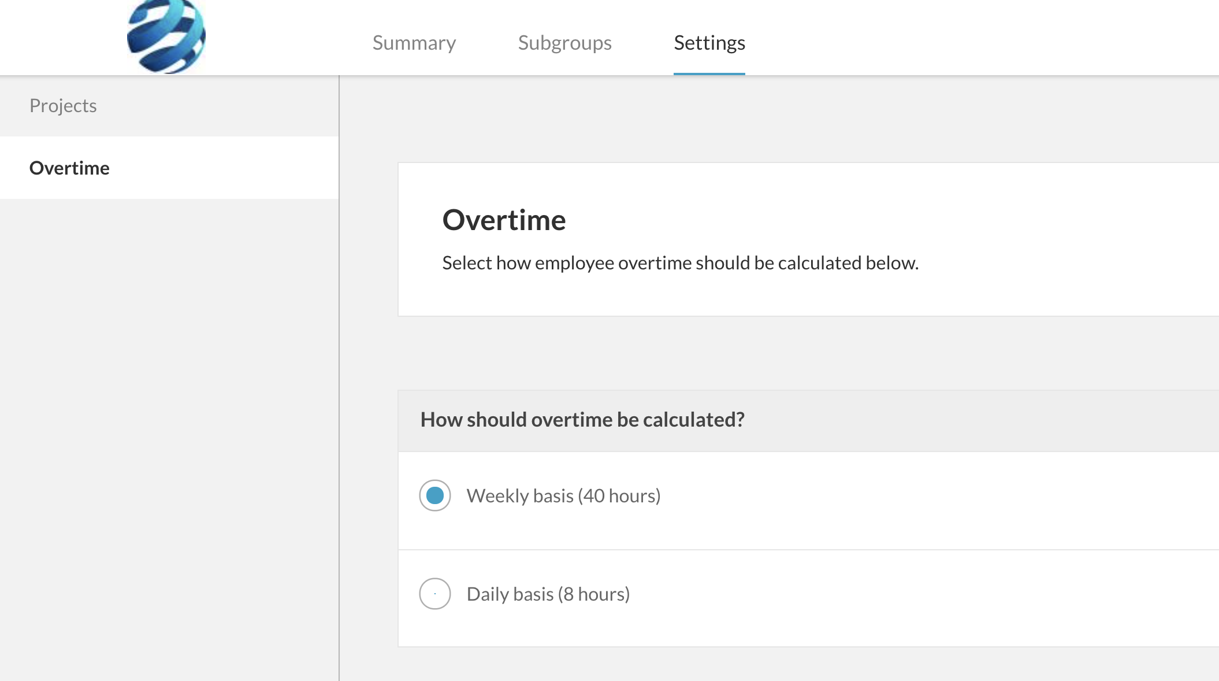Screen dimensions: 1219x681
Task: Click the 'Select how employee overtime' description
Action: [680, 263]
